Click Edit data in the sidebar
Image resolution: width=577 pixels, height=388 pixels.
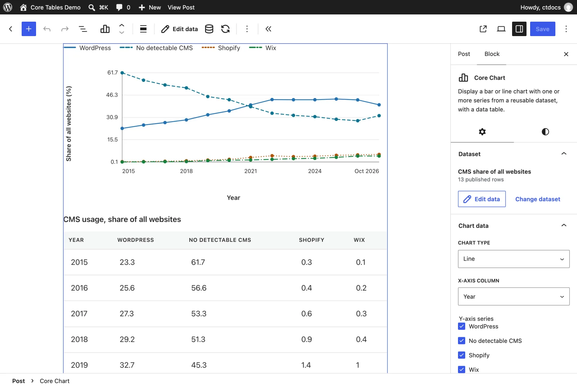482,199
